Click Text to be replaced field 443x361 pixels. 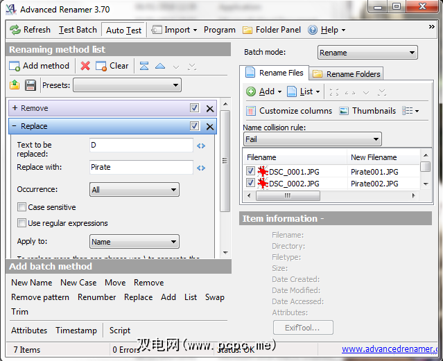pyautogui.click(x=141, y=146)
